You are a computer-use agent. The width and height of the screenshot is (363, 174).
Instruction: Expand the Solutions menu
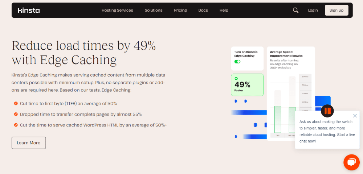pyautogui.click(x=154, y=10)
